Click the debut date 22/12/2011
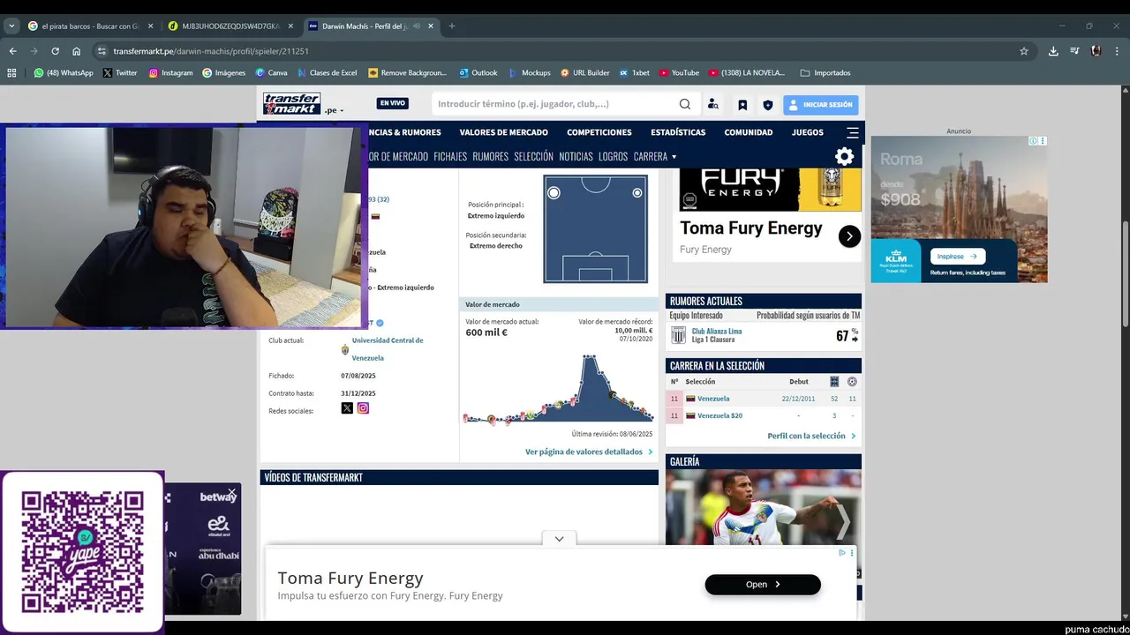1130x635 pixels. [x=798, y=399]
